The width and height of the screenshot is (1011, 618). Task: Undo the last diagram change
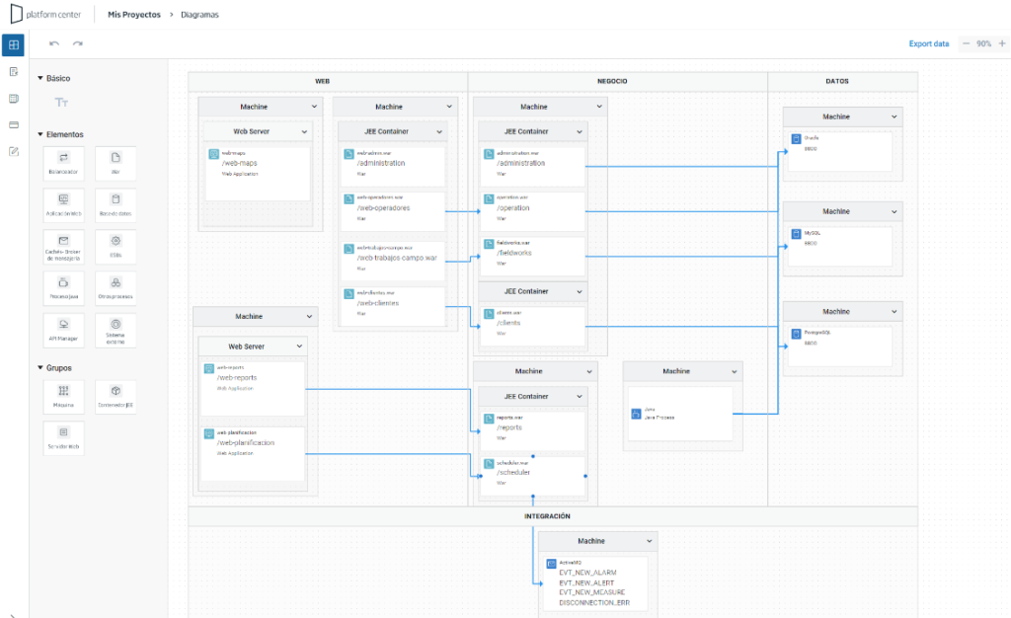tap(54, 43)
